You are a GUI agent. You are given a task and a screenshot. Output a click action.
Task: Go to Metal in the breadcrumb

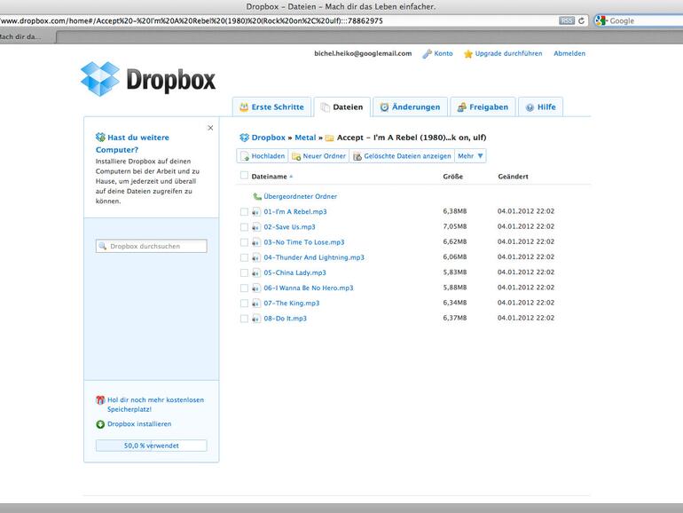coord(305,138)
